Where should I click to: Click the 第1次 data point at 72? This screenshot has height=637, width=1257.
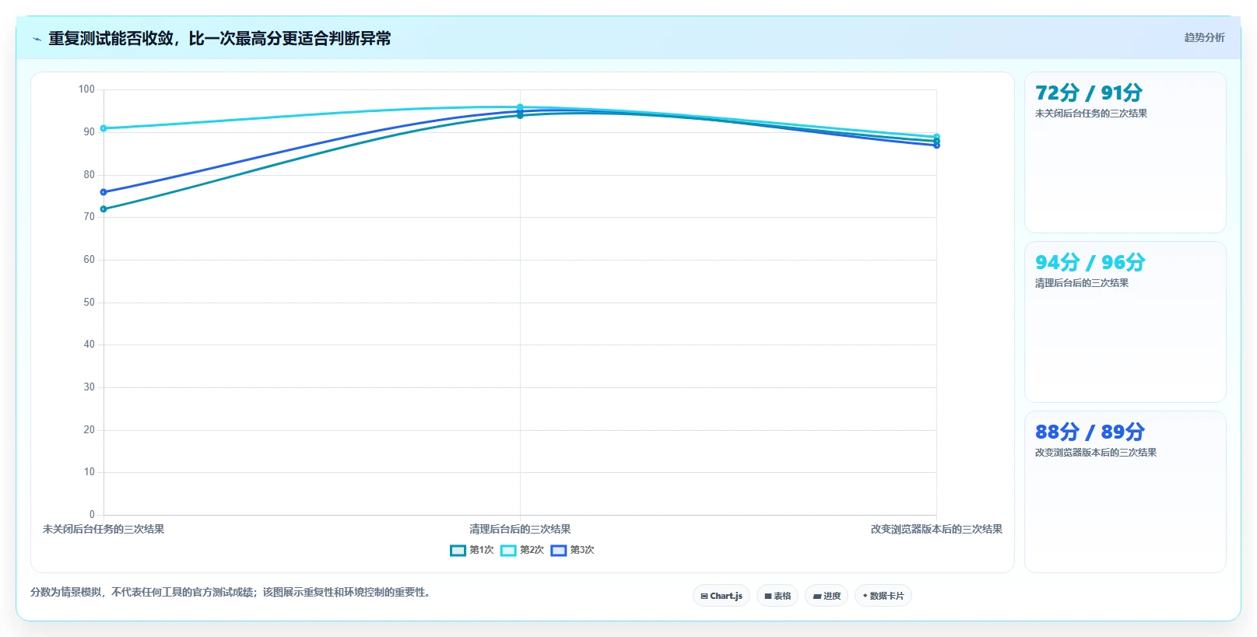[104, 209]
